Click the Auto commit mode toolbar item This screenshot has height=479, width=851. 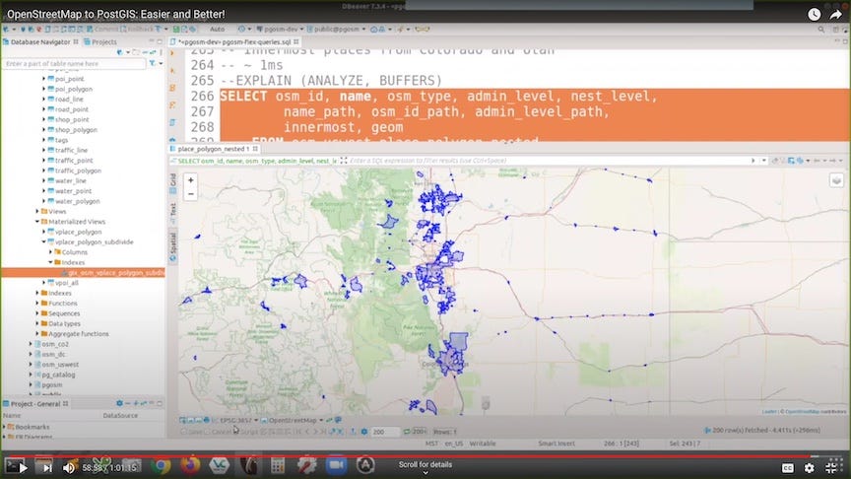tap(217, 30)
